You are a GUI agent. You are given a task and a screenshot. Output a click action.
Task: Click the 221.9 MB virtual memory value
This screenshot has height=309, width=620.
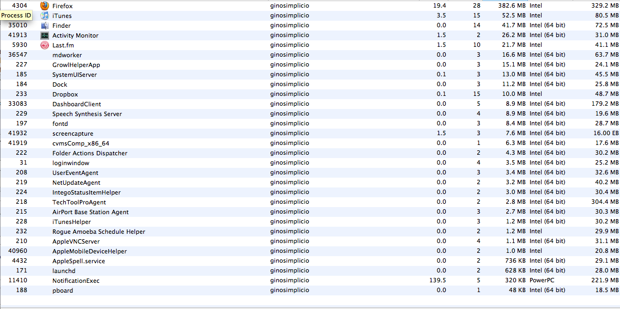[x=605, y=280]
